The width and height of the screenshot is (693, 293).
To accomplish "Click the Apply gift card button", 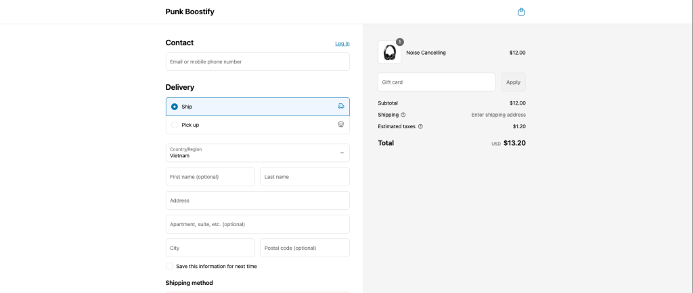I will (x=513, y=82).
